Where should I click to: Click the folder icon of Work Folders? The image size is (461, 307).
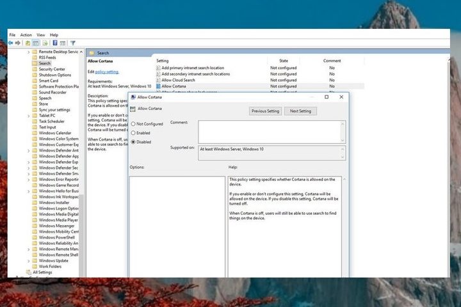[35, 267]
